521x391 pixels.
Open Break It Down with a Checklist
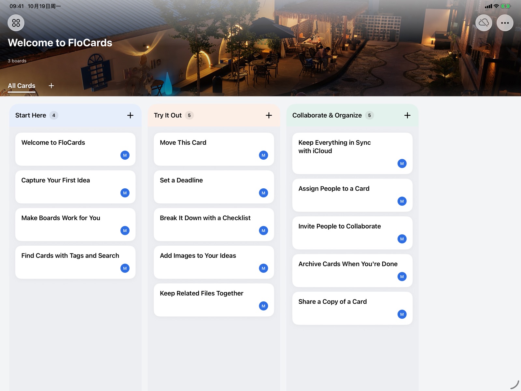[x=214, y=224]
